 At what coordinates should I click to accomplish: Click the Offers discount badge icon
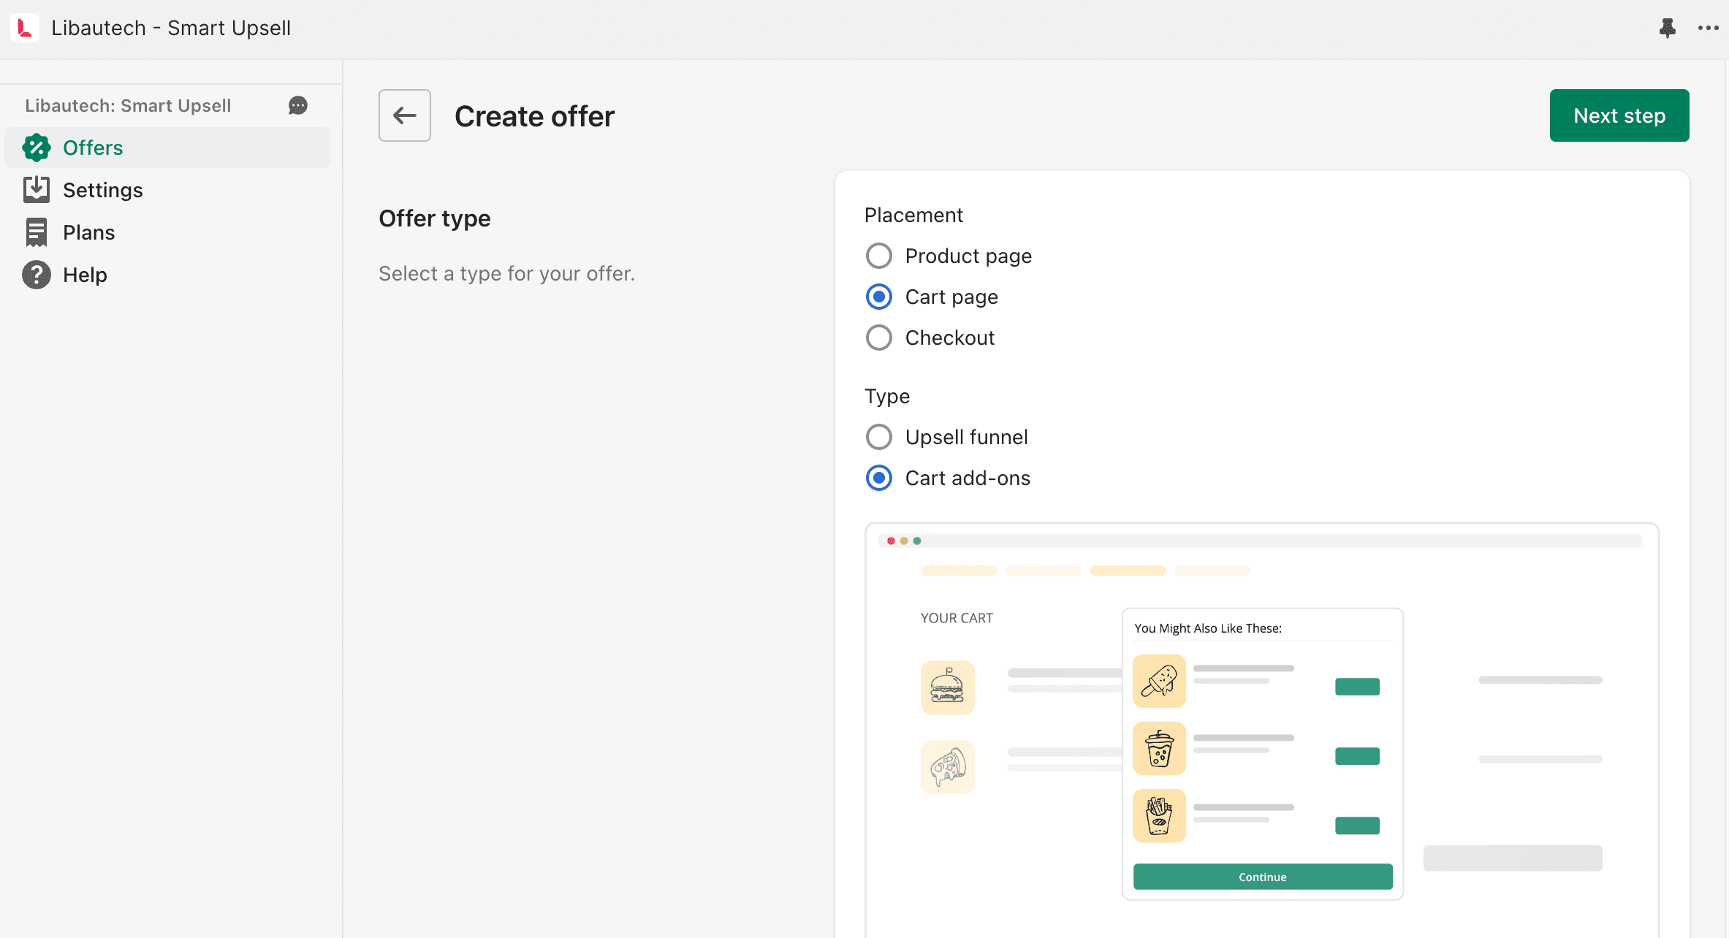37,148
